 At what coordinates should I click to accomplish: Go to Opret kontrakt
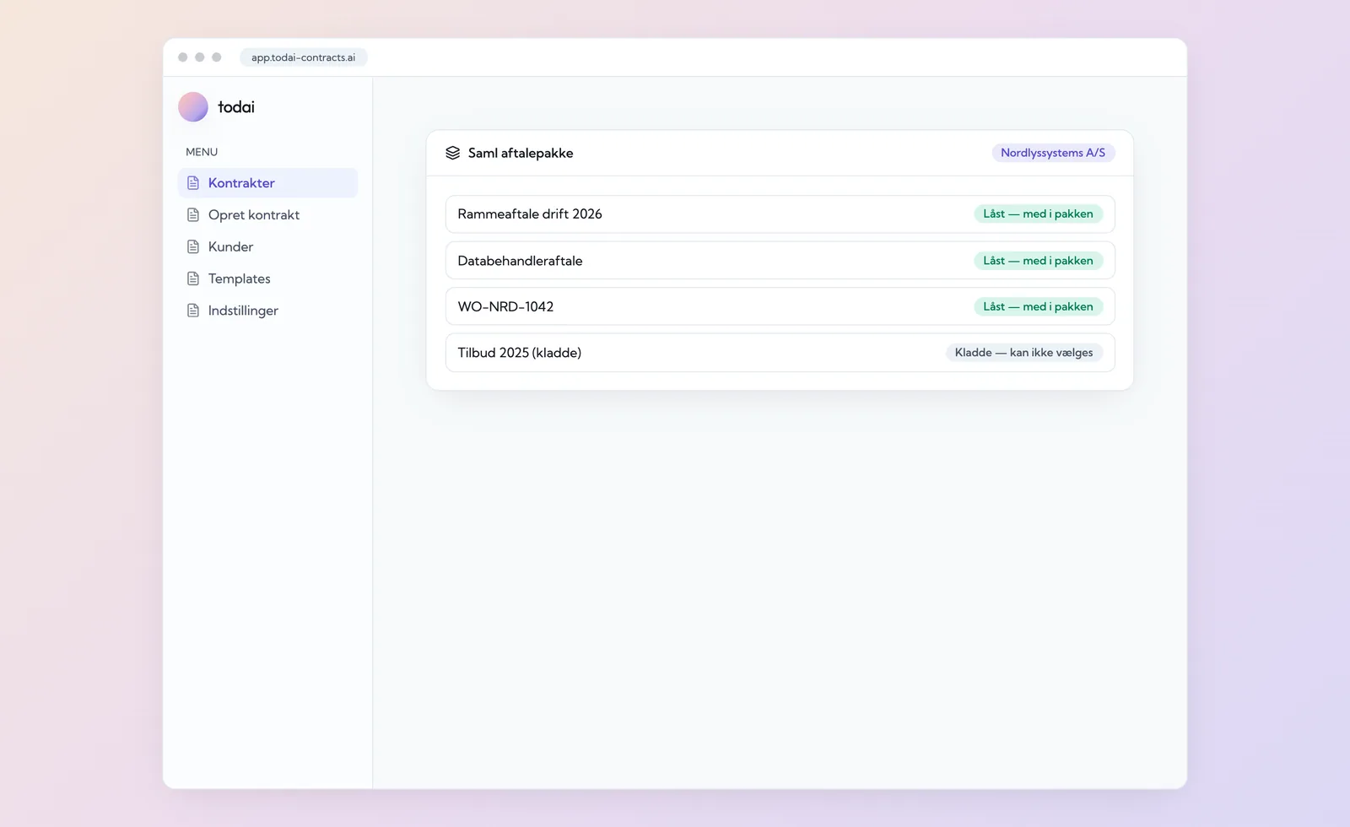point(267,215)
